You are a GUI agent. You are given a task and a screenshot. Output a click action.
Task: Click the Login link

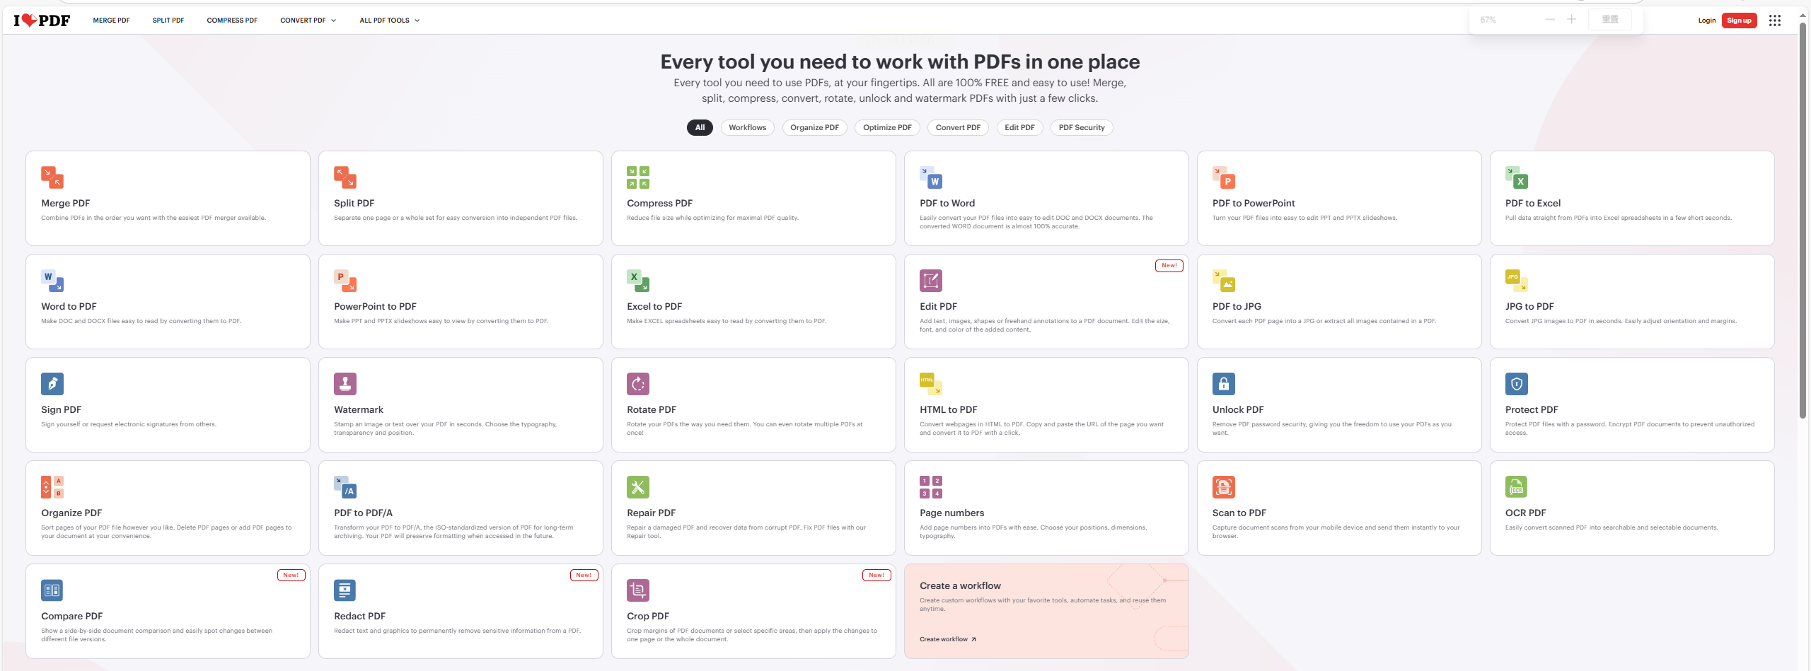(1706, 21)
